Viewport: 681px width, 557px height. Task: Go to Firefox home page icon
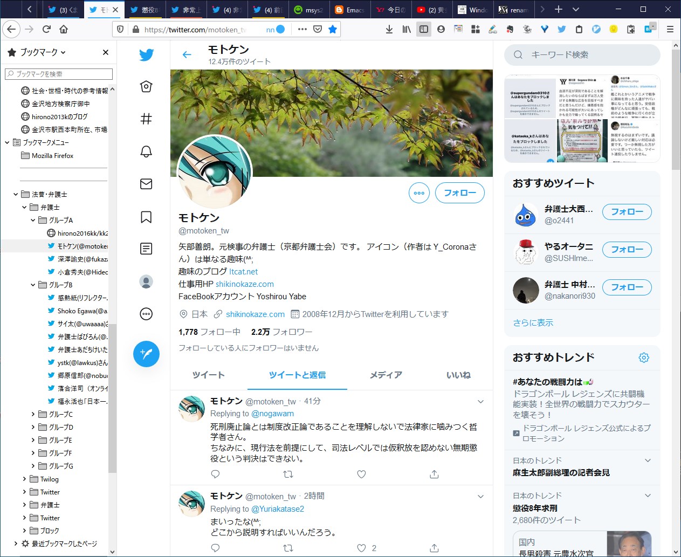(x=64, y=29)
